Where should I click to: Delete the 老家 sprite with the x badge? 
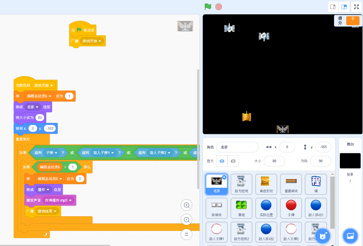point(224,177)
